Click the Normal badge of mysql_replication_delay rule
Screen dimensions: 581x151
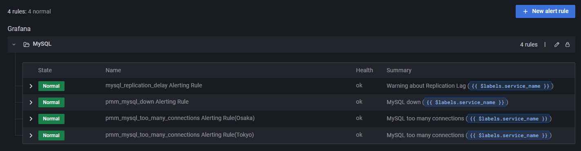(51, 86)
